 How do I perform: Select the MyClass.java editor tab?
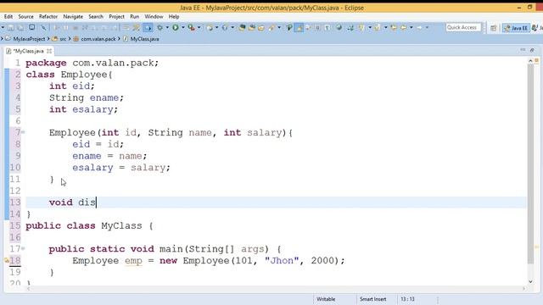[x=28, y=51]
